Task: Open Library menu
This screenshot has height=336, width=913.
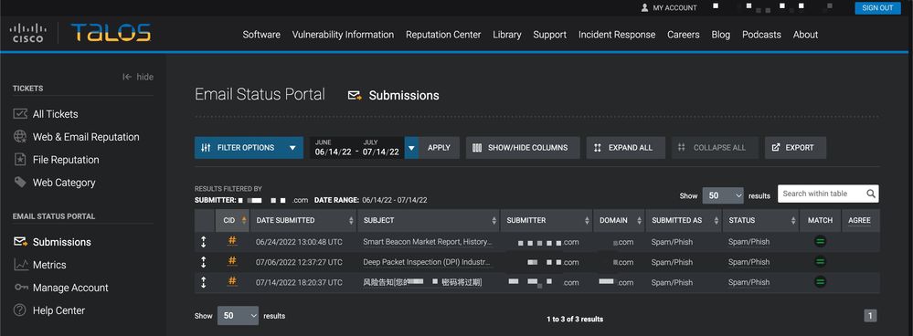Action: tap(507, 35)
